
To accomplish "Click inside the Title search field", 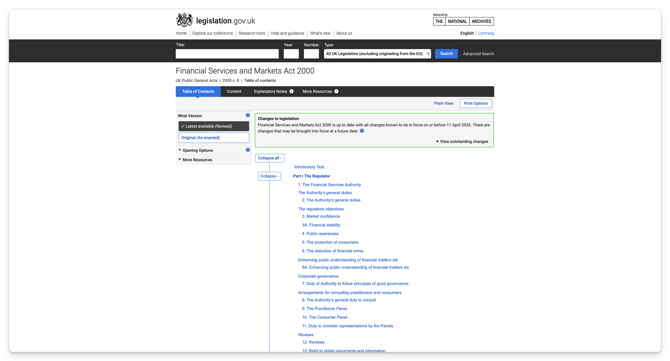I will [227, 53].
